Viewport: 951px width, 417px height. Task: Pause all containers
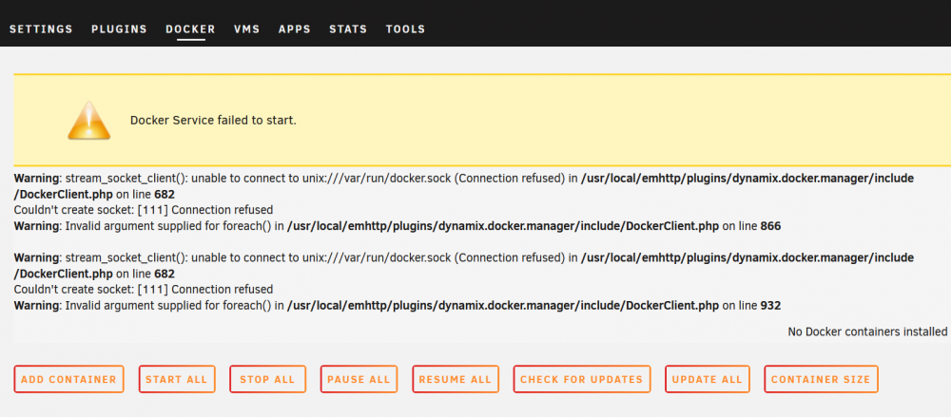pyautogui.click(x=359, y=379)
